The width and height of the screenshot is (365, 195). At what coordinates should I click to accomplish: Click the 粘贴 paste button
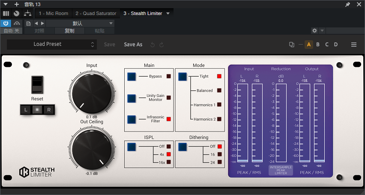(x=100, y=31)
